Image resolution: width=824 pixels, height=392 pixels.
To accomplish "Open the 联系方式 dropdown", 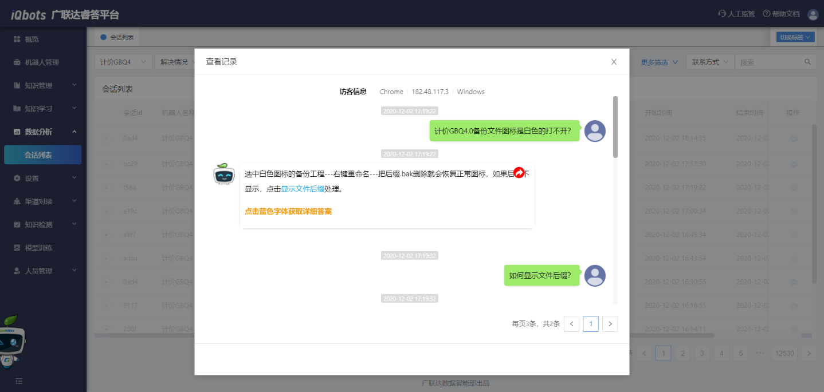I will (710, 62).
